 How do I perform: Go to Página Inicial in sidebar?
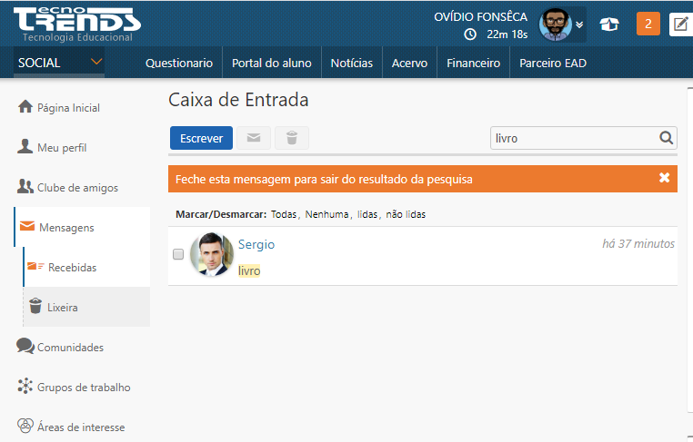pyautogui.click(x=68, y=108)
